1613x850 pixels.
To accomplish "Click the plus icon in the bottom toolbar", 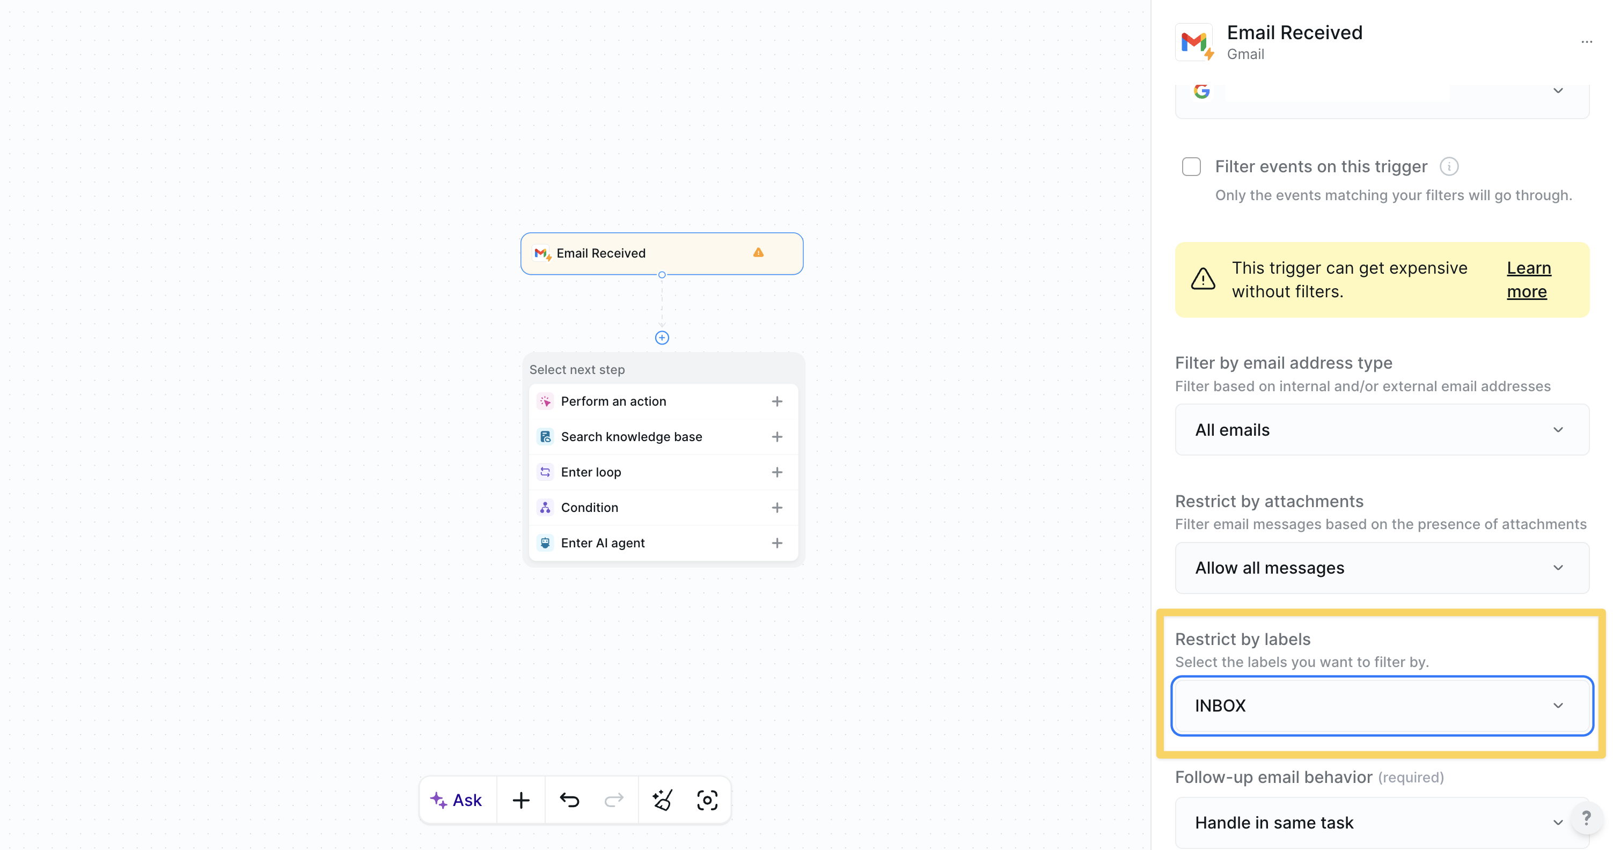I will coord(521,800).
